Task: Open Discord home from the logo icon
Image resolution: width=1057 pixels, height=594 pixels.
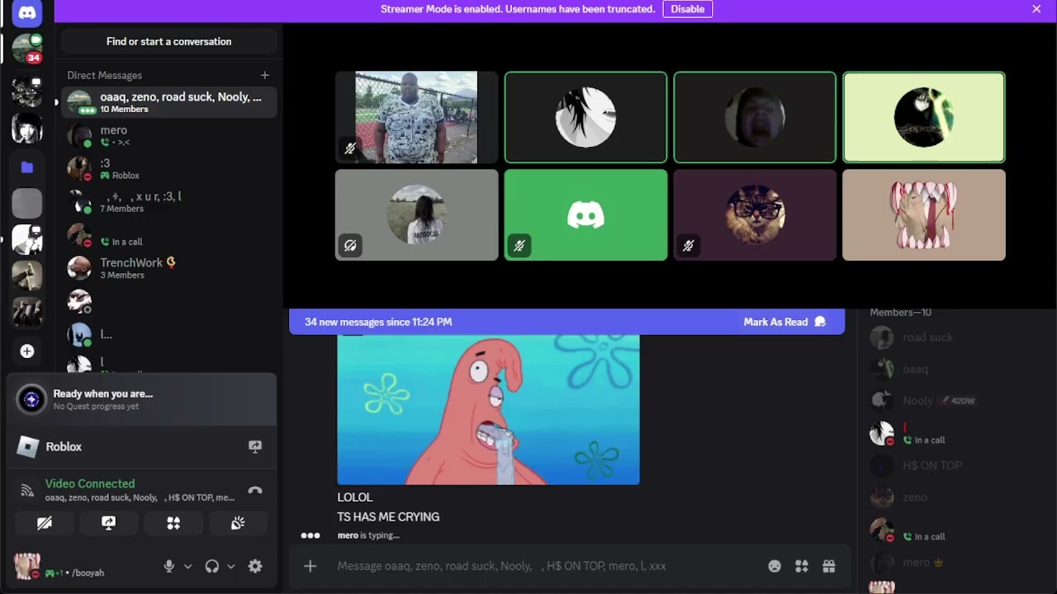Action: 26,13
